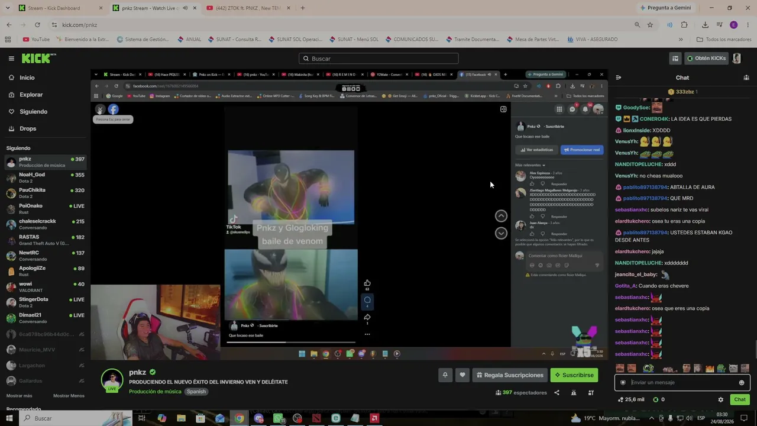Open PauChikita channel in sidebar
The width and height of the screenshot is (757, 426).
pos(46,193)
